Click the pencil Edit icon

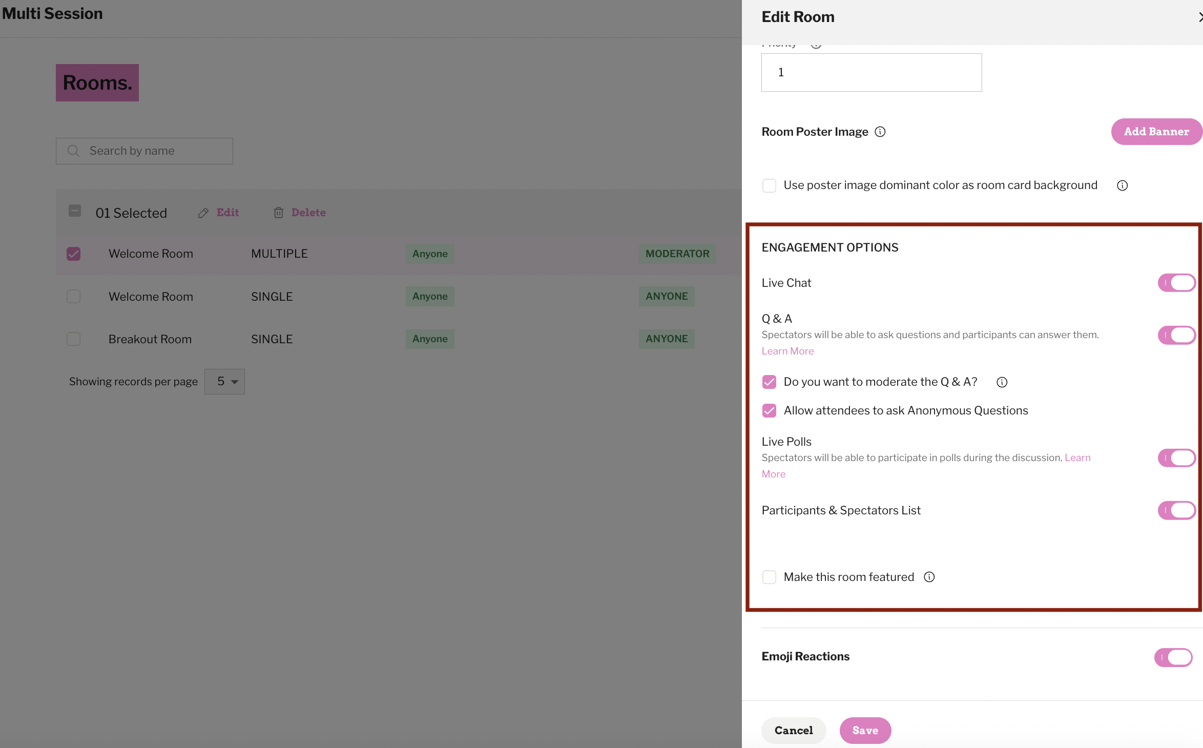[x=203, y=213]
